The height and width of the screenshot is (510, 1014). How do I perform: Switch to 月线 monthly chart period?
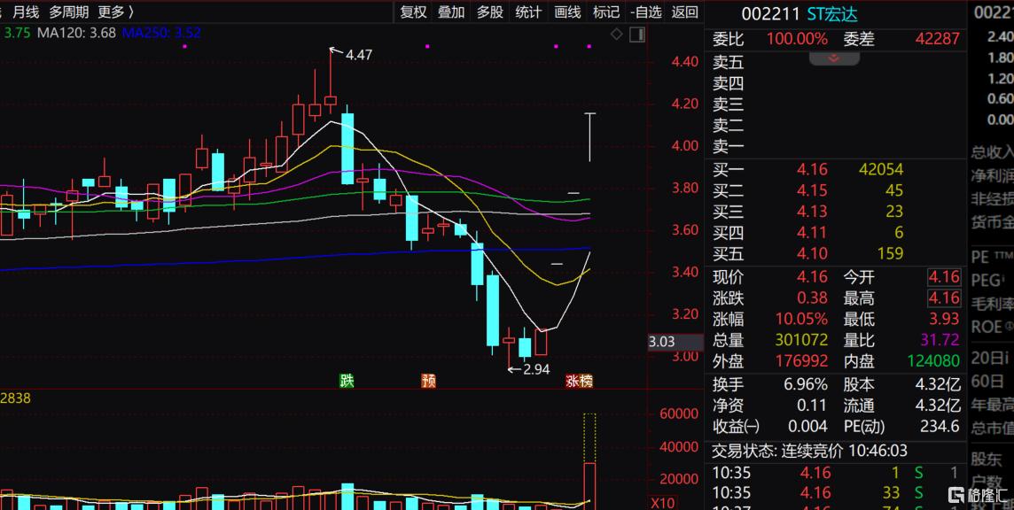click(25, 12)
